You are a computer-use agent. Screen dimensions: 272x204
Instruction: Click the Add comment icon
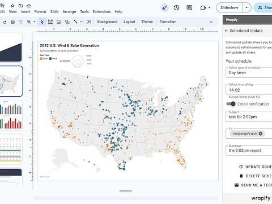click(x=88, y=22)
